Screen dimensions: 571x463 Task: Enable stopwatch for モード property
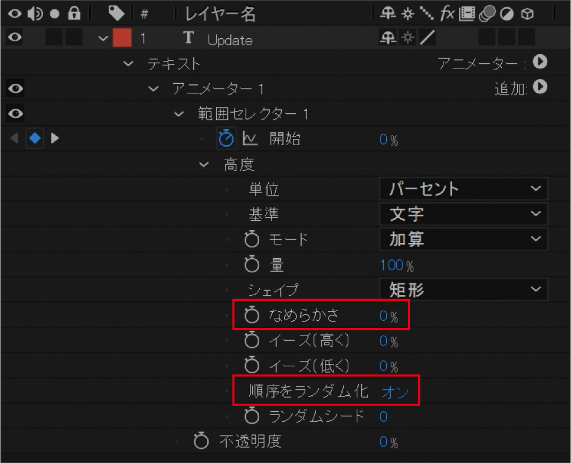click(x=252, y=239)
